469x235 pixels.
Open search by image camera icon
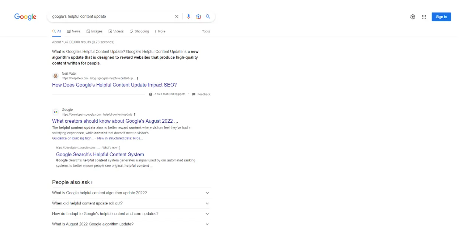pos(198,16)
